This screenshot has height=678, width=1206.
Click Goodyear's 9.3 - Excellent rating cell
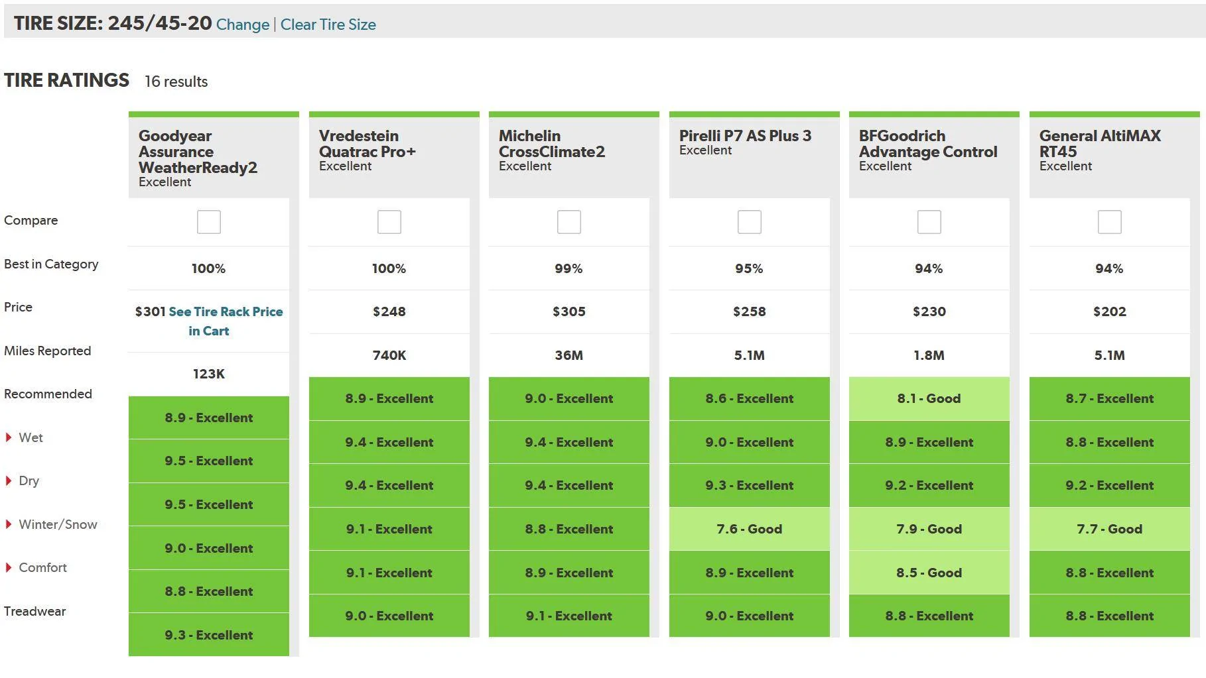pos(208,635)
